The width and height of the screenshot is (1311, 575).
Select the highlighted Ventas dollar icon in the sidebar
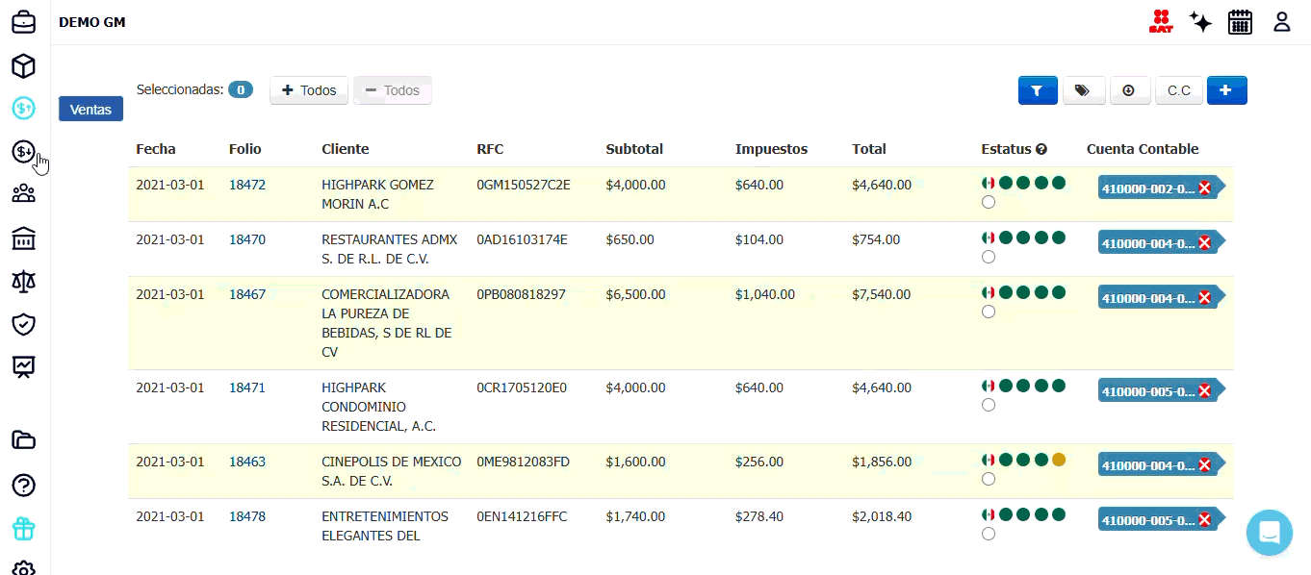click(23, 108)
